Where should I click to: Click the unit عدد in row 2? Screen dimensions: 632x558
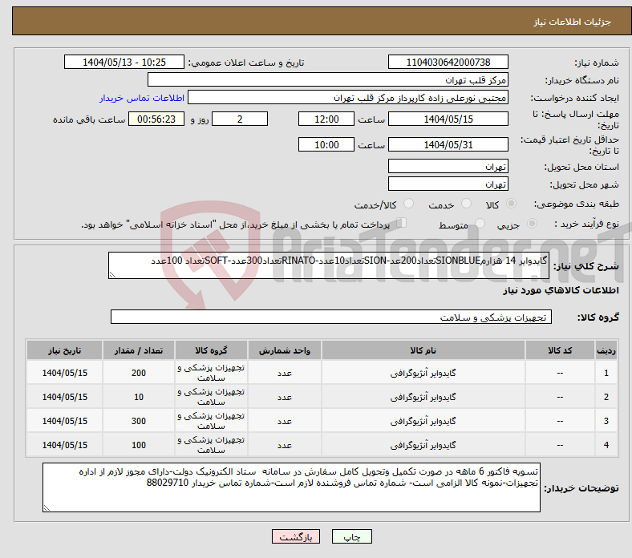[x=285, y=397]
